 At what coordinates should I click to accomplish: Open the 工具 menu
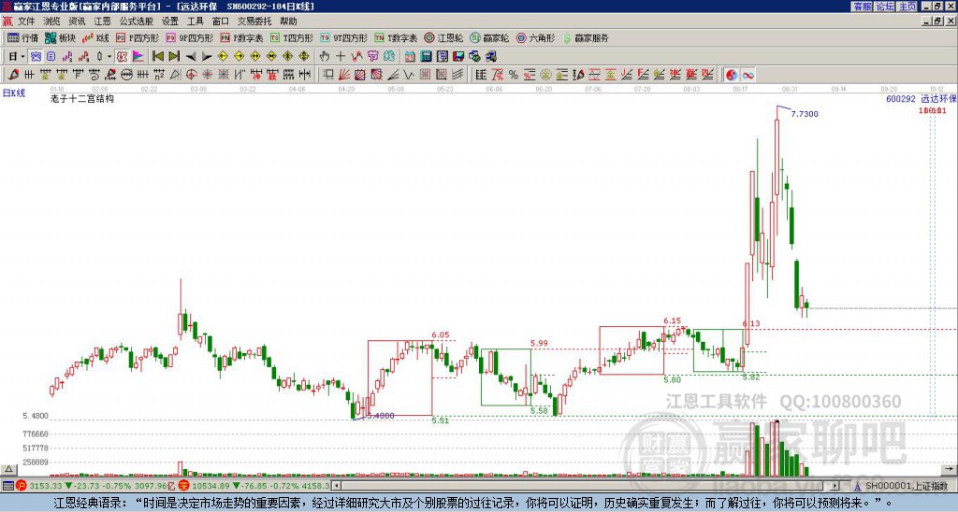coord(195,21)
